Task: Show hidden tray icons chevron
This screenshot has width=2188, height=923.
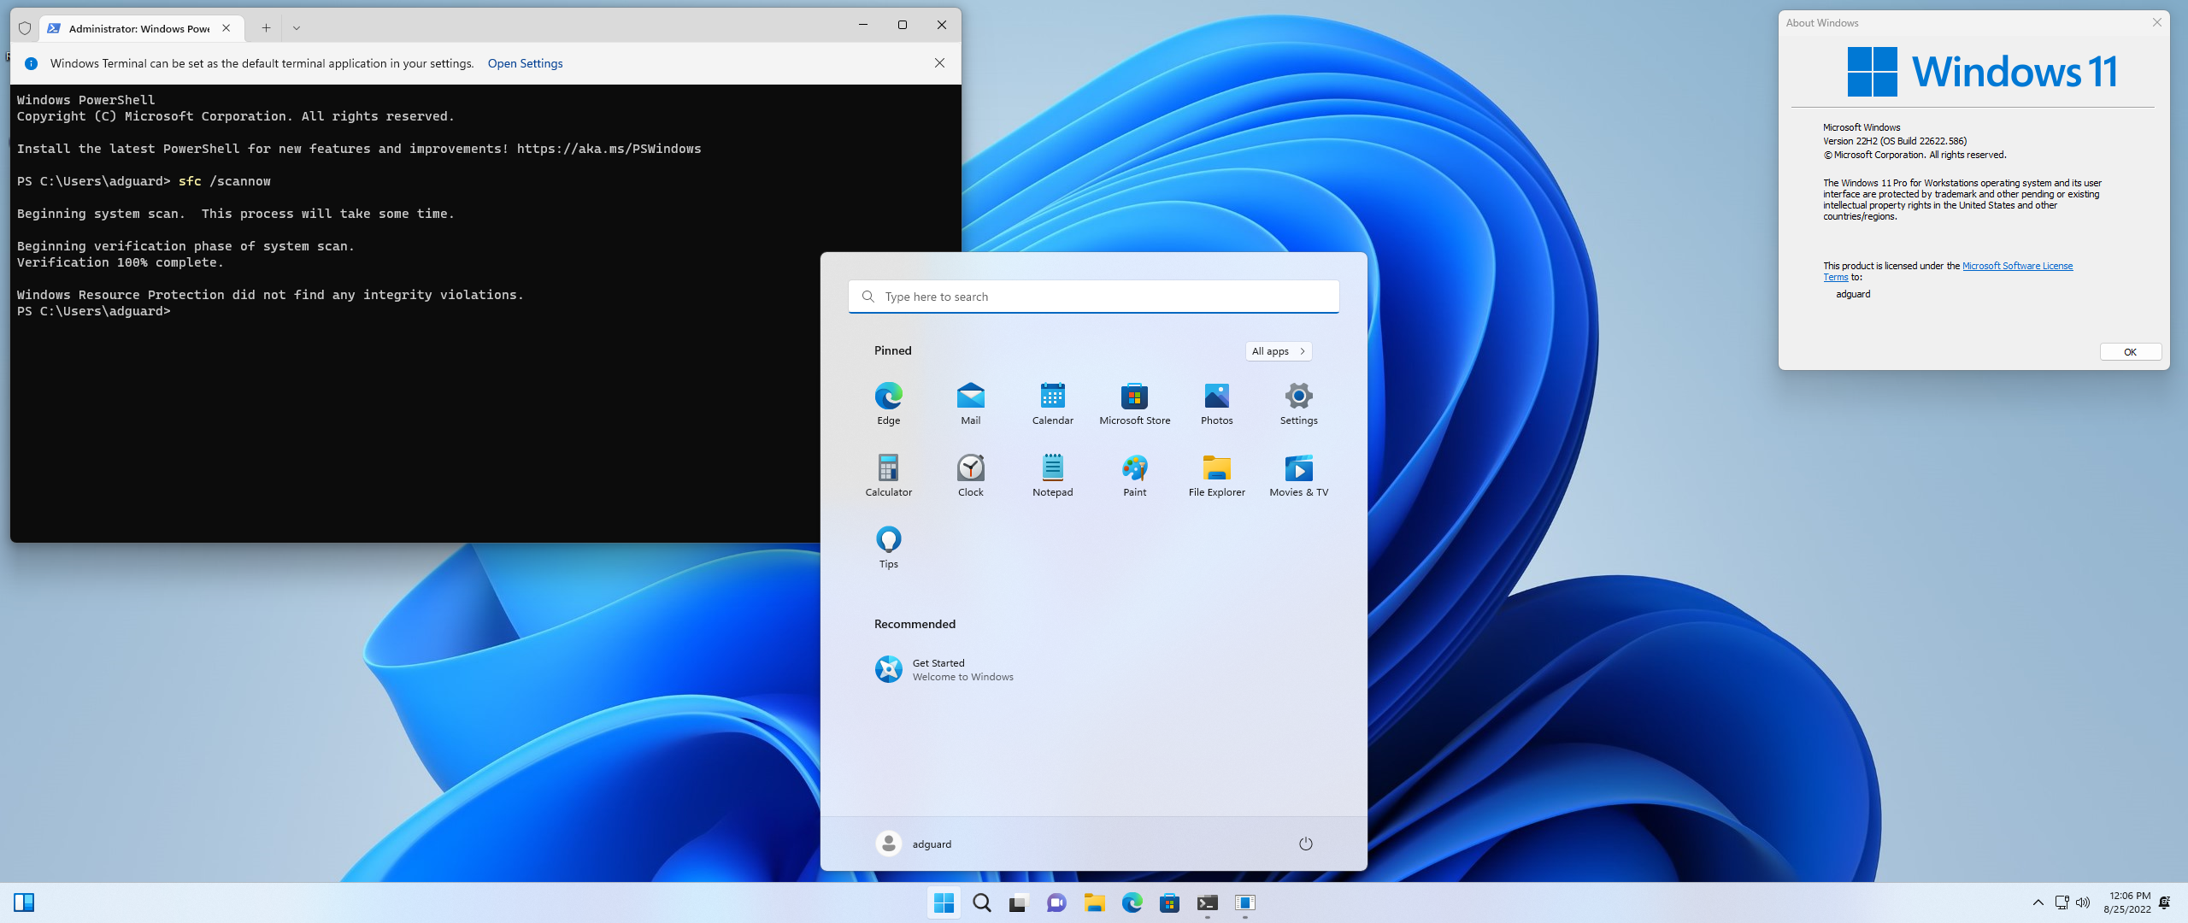Action: (2038, 902)
